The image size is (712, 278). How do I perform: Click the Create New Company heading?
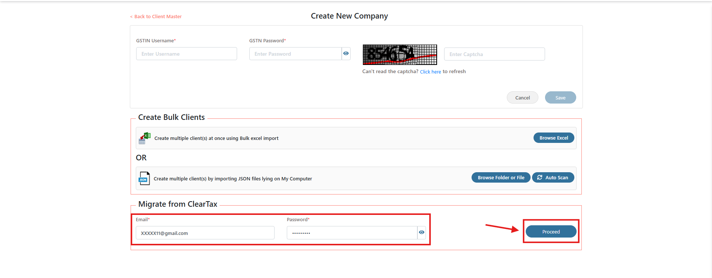(349, 16)
